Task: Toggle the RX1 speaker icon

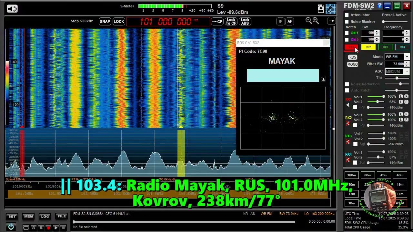Action: coord(348,105)
